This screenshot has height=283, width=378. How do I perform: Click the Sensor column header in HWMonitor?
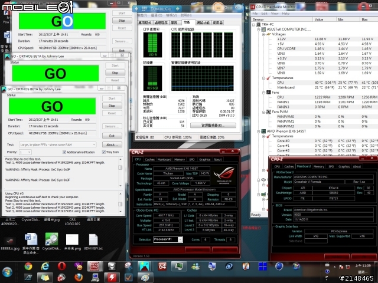282,19
